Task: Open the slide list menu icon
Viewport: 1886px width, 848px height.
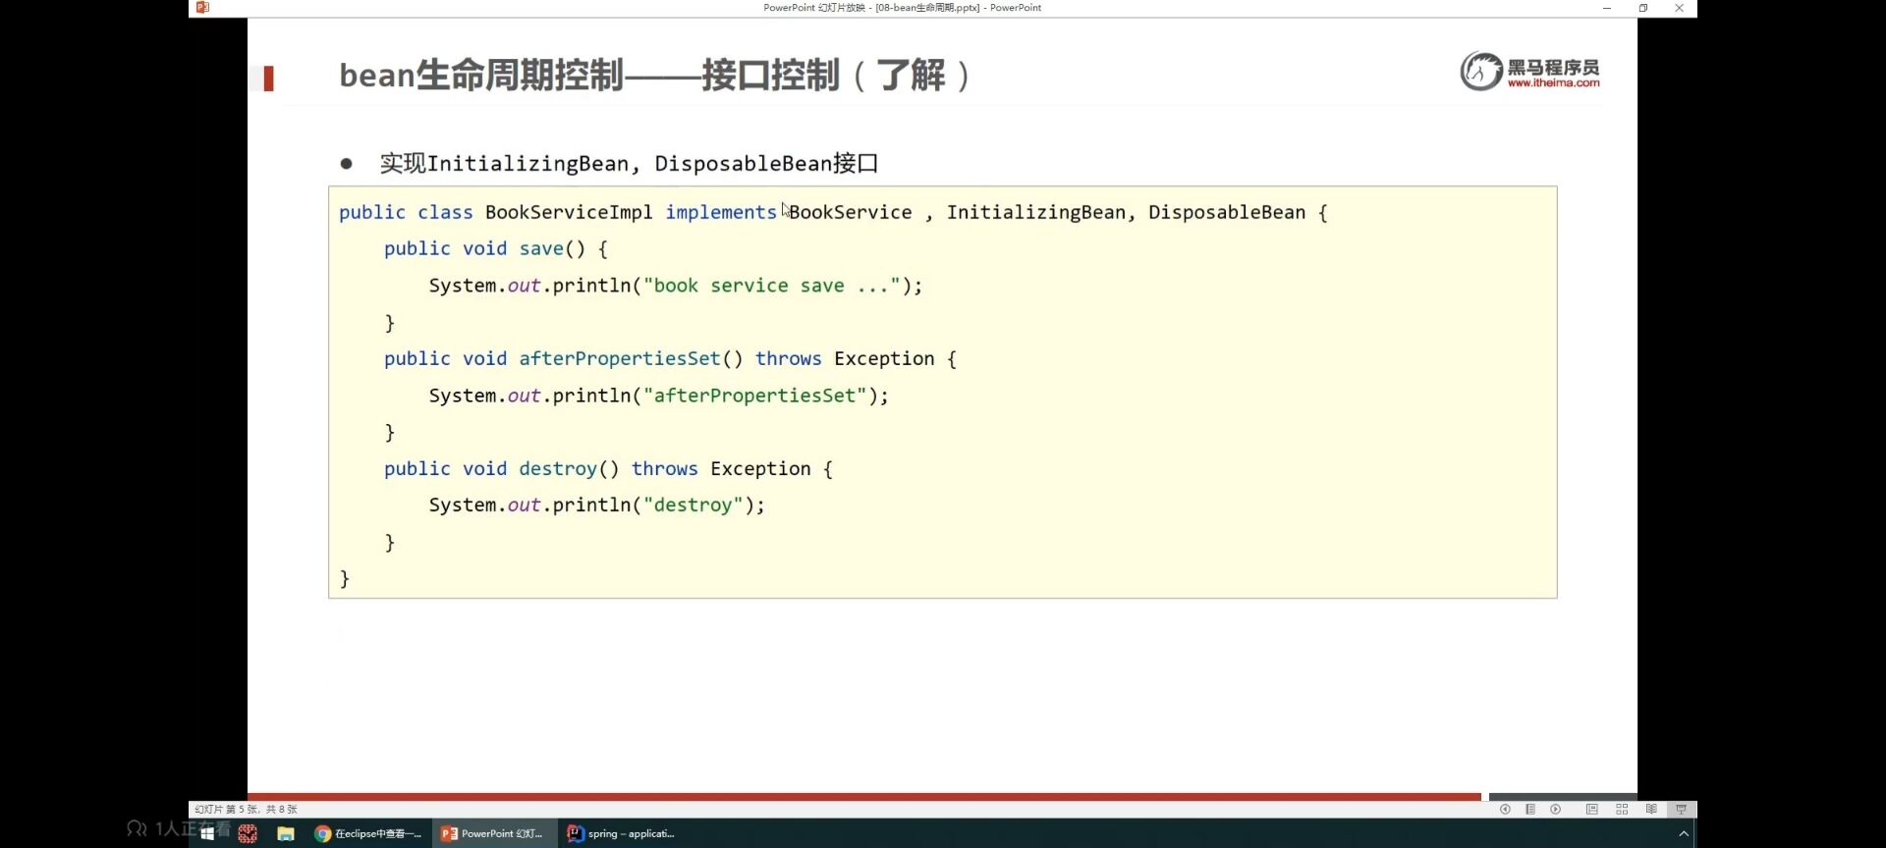Action: pyautogui.click(x=1530, y=810)
